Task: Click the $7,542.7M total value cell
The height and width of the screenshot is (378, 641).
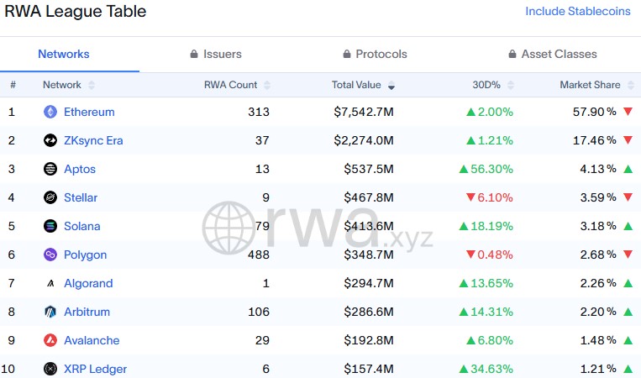Action: tap(364, 112)
